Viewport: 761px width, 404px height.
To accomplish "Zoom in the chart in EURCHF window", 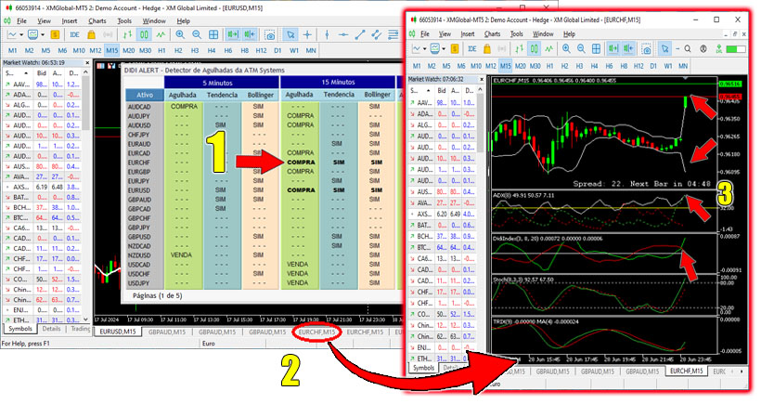I will point(566,48).
